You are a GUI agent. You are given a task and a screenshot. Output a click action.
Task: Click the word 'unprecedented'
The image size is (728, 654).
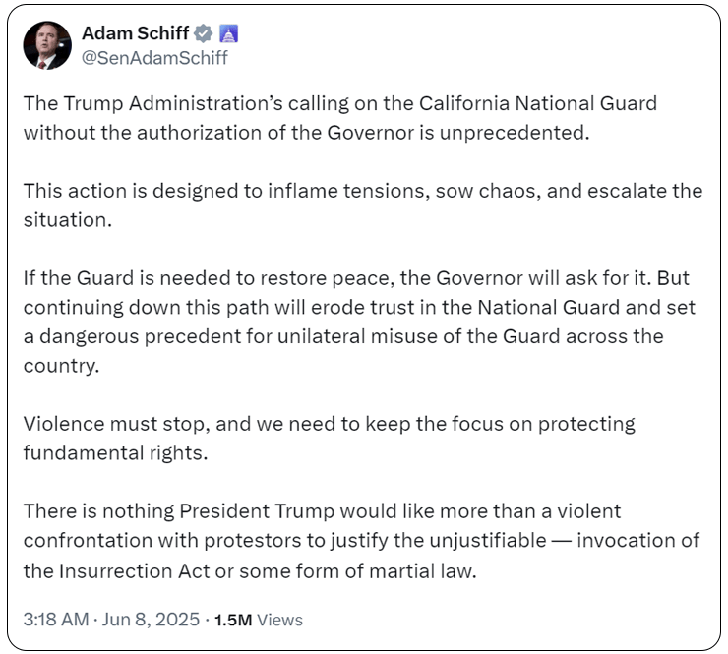click(512, 133)
